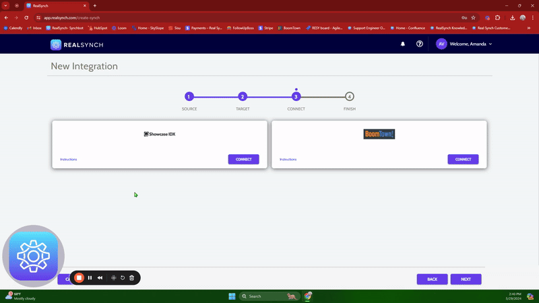Click the BoomTown logo
Viewport: 539px width, 303px height.
coord(379,134)
